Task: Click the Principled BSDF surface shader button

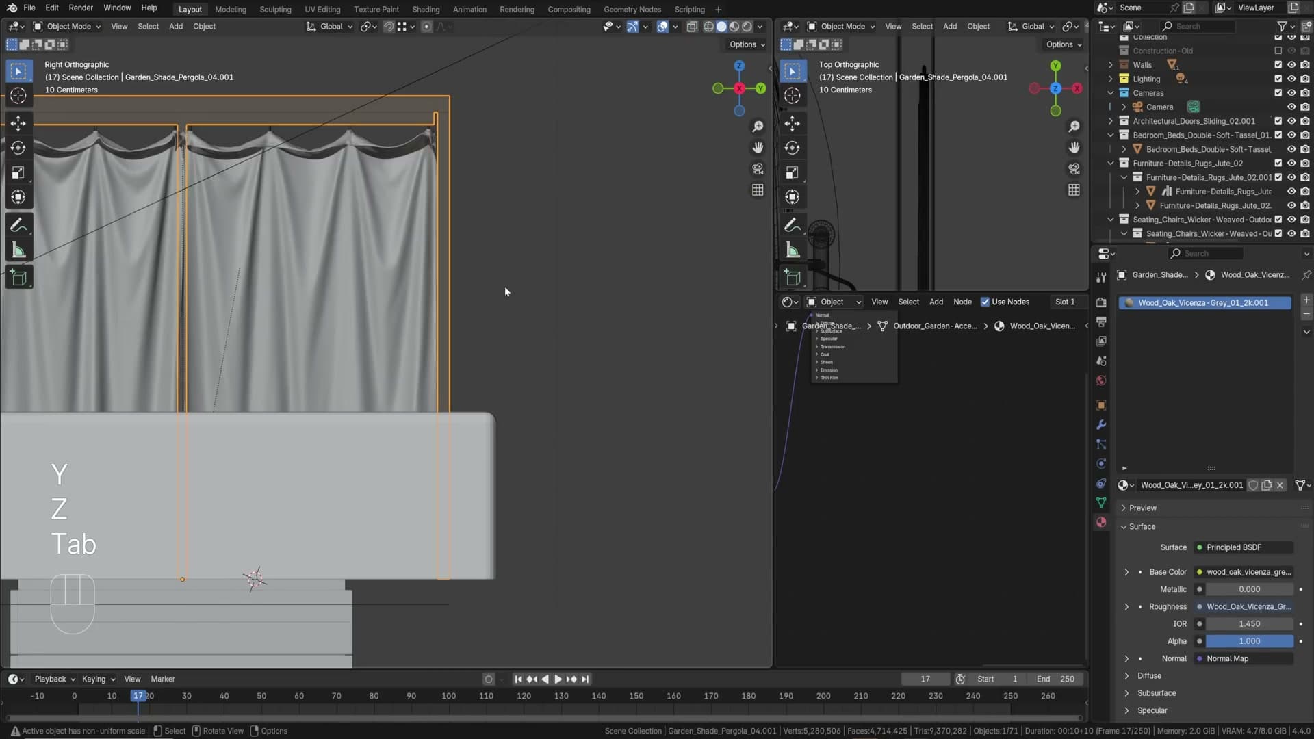Action: 1244,547
